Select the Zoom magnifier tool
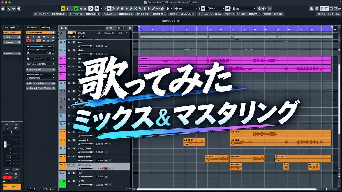The image size is (342, 192). [140, 9]
